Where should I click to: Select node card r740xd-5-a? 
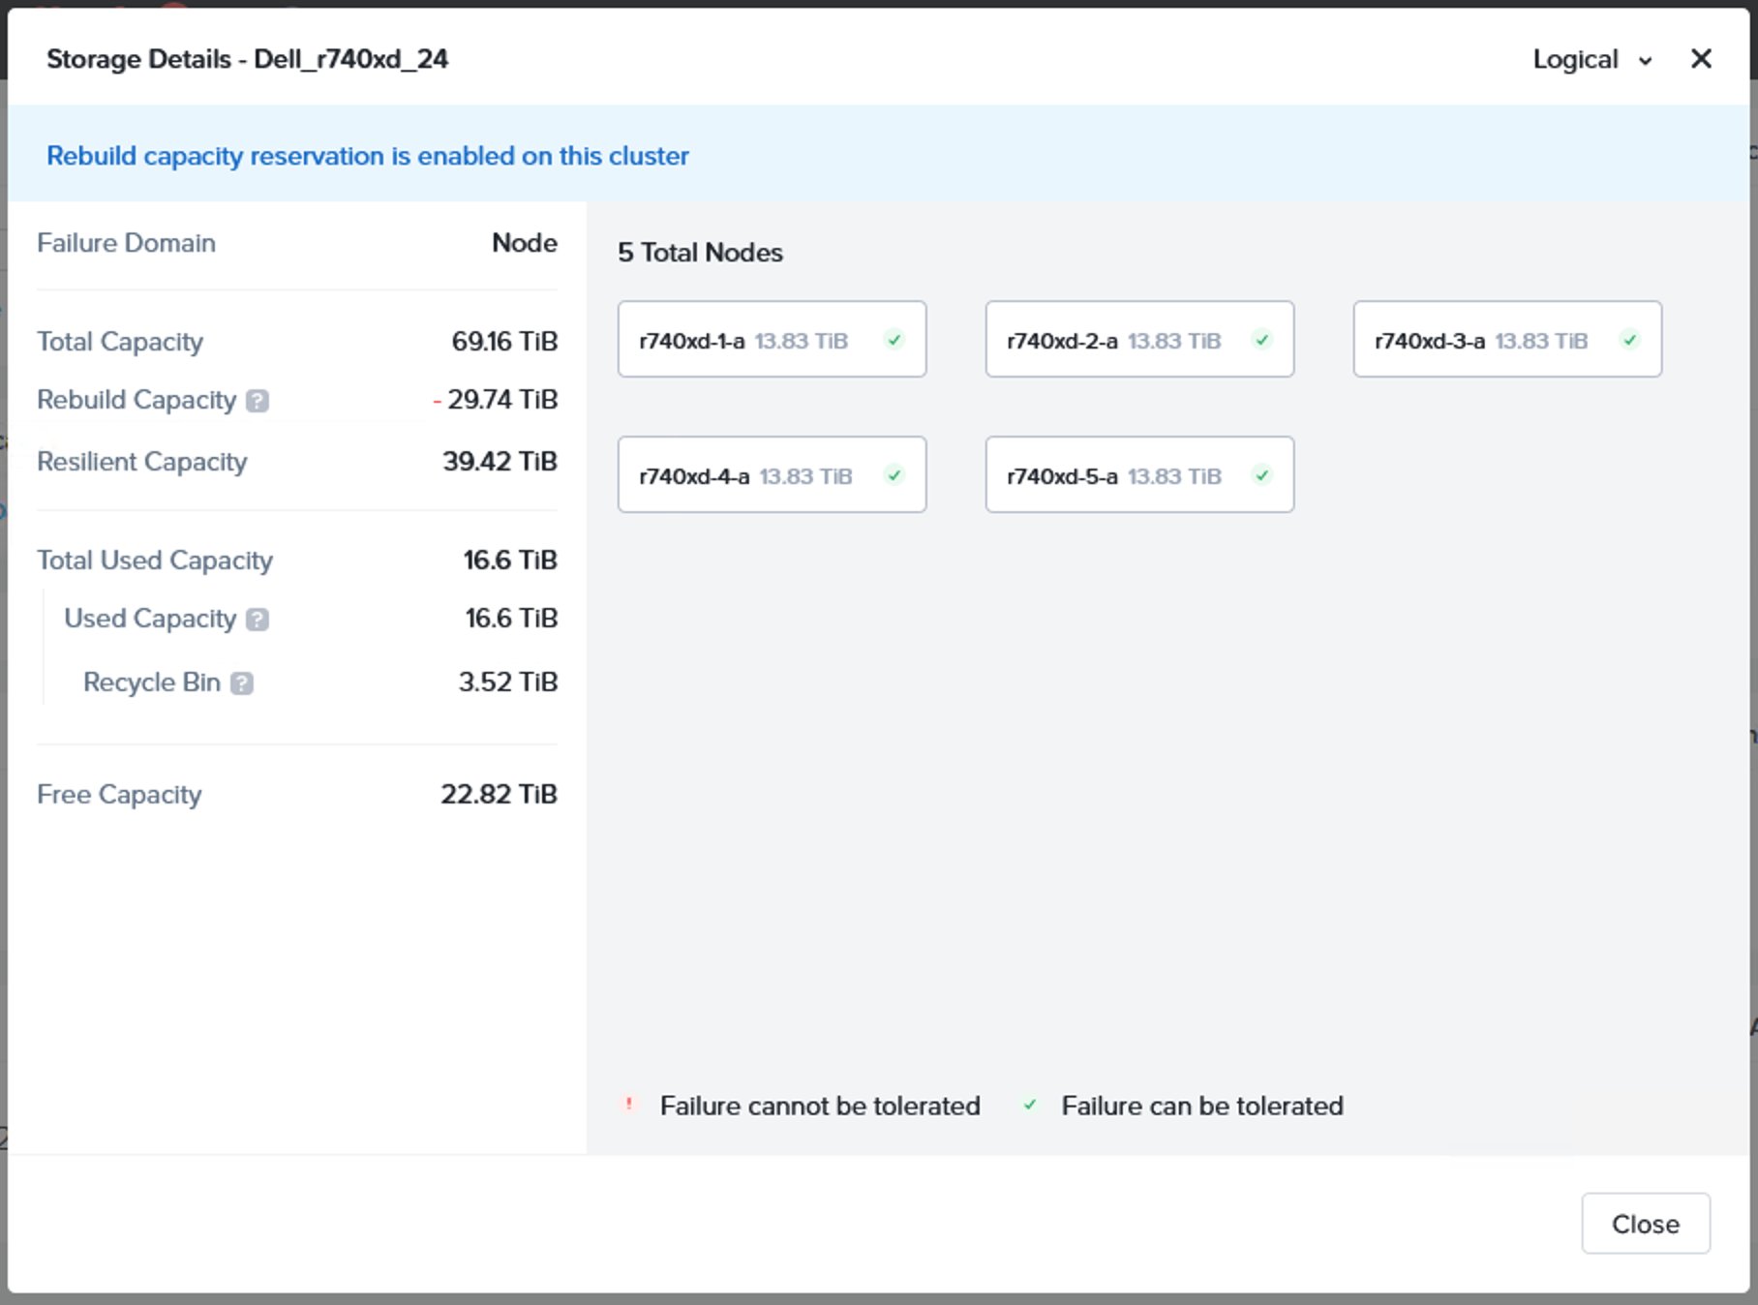point(1139,474)
